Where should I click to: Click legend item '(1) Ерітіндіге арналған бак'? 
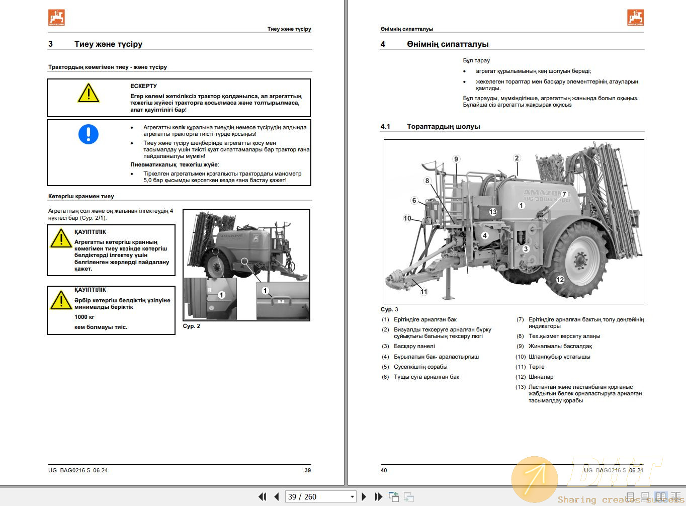coord(419,319)
